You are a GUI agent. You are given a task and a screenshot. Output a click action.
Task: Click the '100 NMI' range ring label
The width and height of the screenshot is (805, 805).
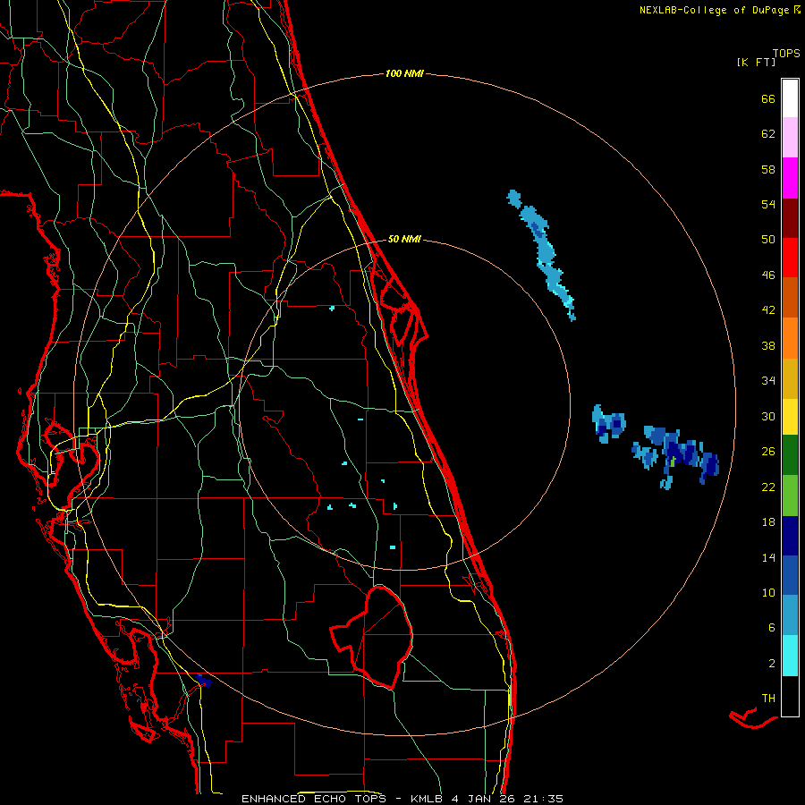(x=404, y=74)
